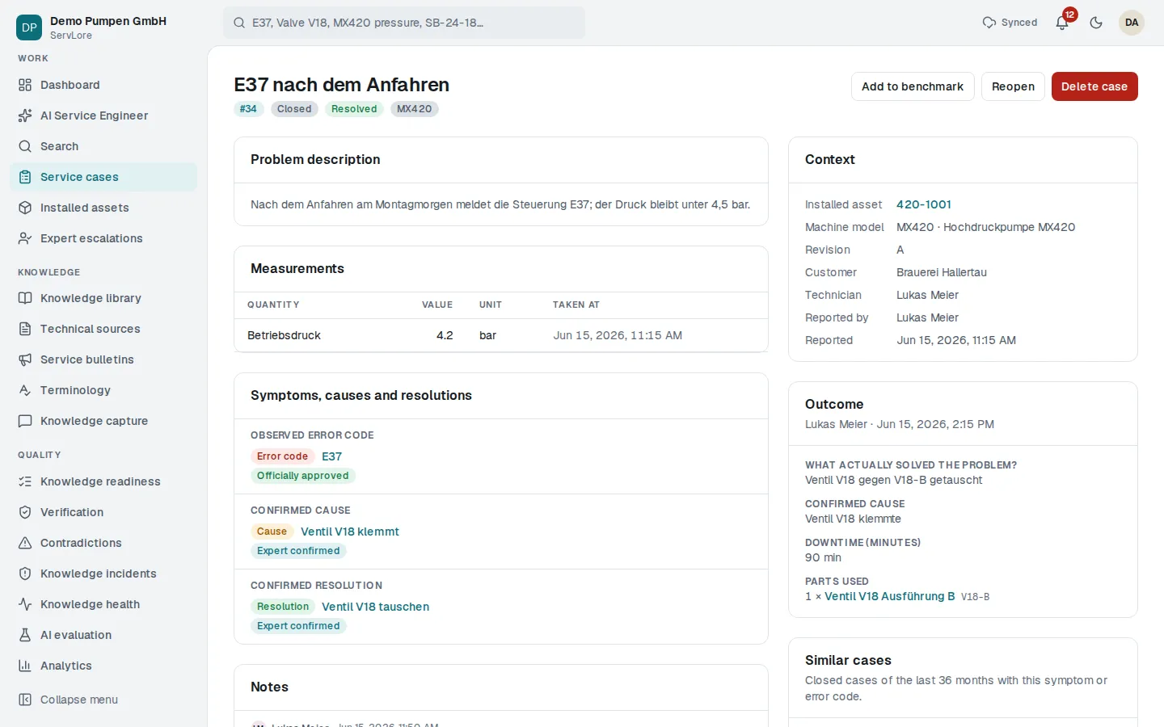1164x727 pixels.
Task: Click the Dashboard icon in the sidebar
Action: click(25, 85)
